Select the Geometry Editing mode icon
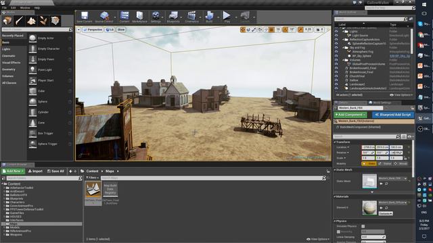This screenshot has height=243, width=433. pos(55,21)
